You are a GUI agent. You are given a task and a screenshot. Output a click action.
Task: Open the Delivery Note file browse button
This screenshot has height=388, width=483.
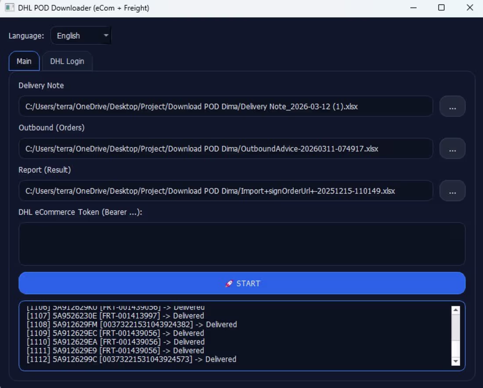452,106
